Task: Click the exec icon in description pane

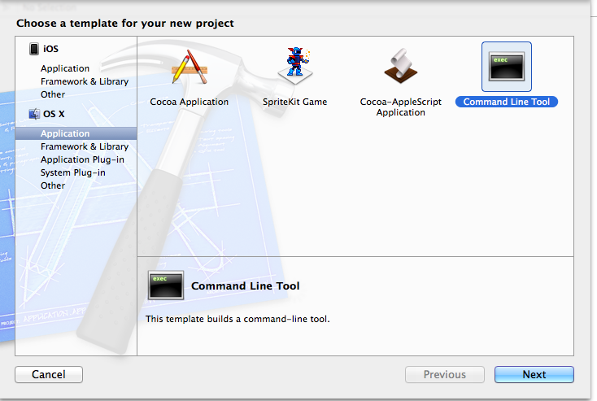Action: click(166, 285)
